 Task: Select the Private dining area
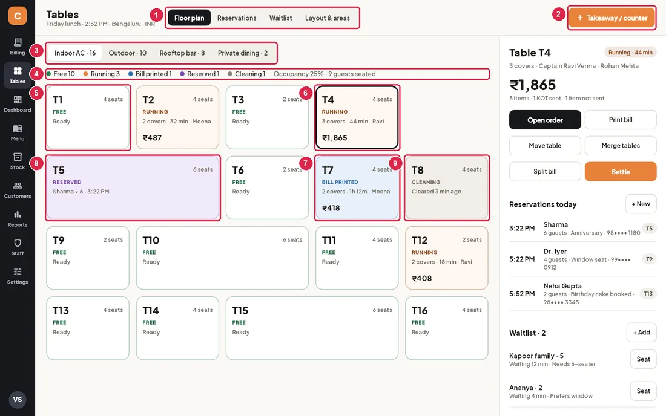coord(243,53)
